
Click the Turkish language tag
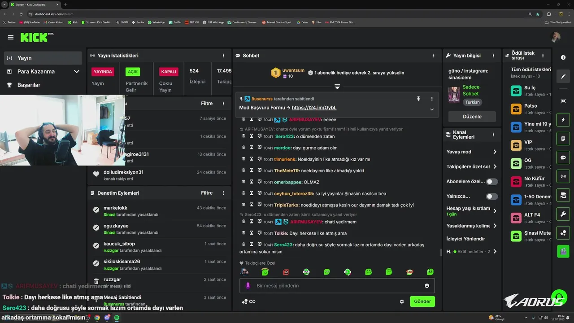[472, 102]
